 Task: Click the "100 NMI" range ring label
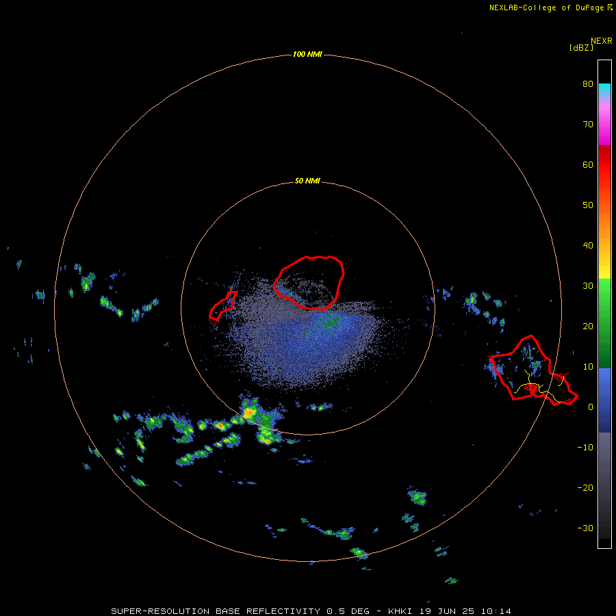pyautogui.click(x=307, y=54)
